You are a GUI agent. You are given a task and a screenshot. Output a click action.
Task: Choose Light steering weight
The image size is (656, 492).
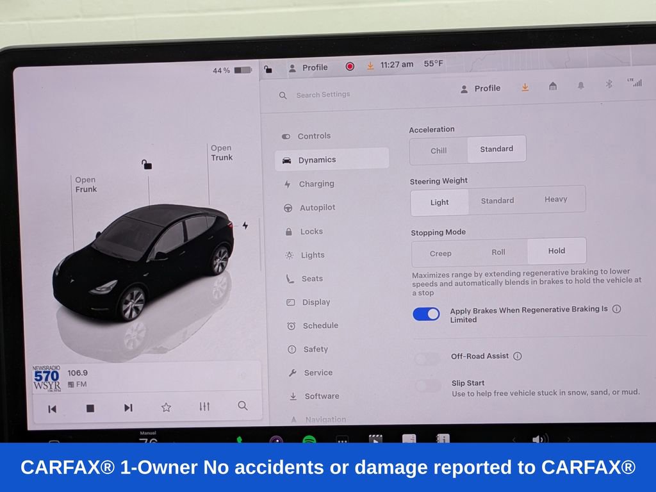click(x=439, y=202)
